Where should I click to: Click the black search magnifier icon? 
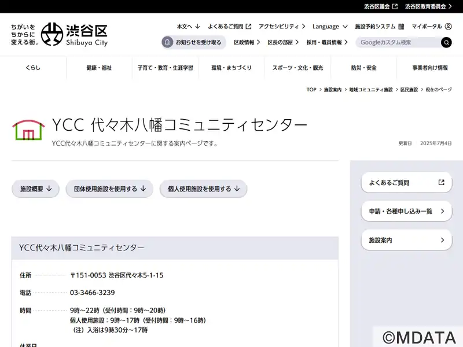(x=446, y=42)
